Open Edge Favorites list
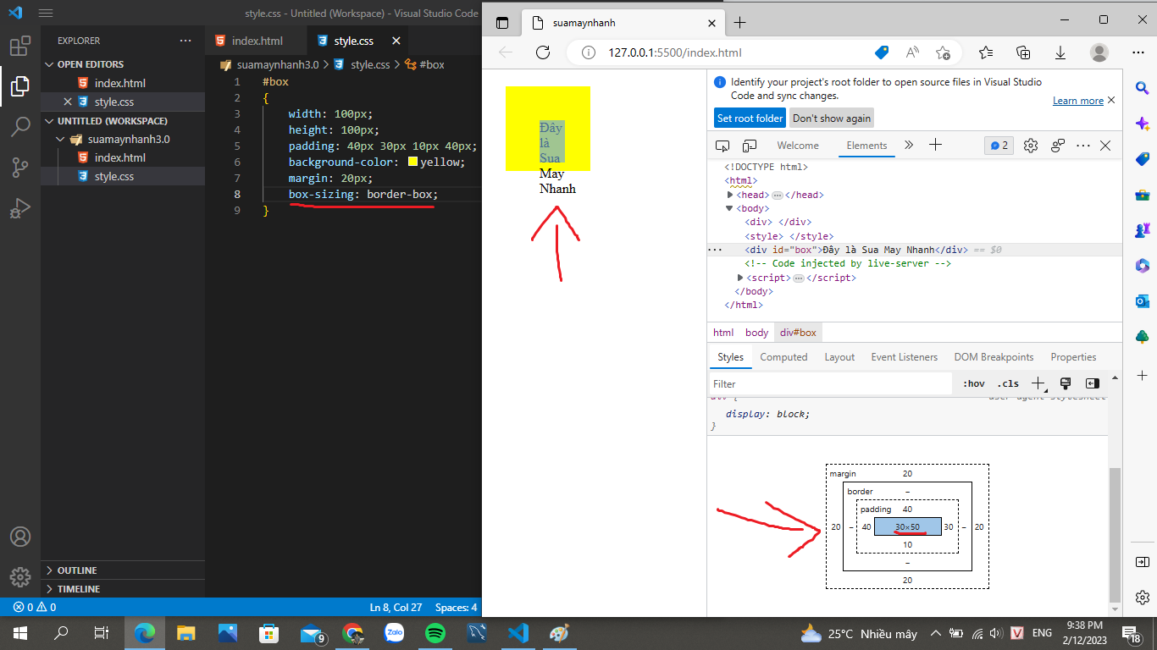 click(x=986, y=52)
